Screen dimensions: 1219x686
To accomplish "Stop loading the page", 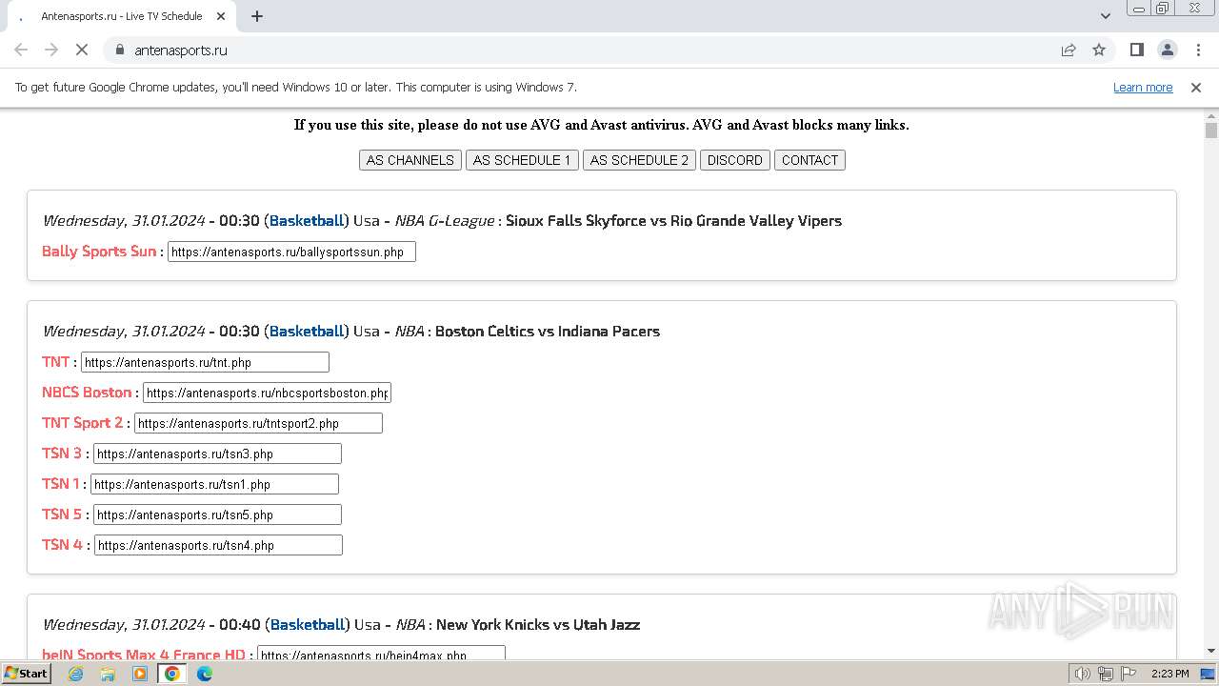I will 82,50.
